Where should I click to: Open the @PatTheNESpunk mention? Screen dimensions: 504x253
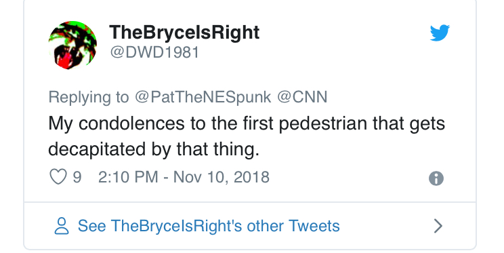click(x=203, y=97)
